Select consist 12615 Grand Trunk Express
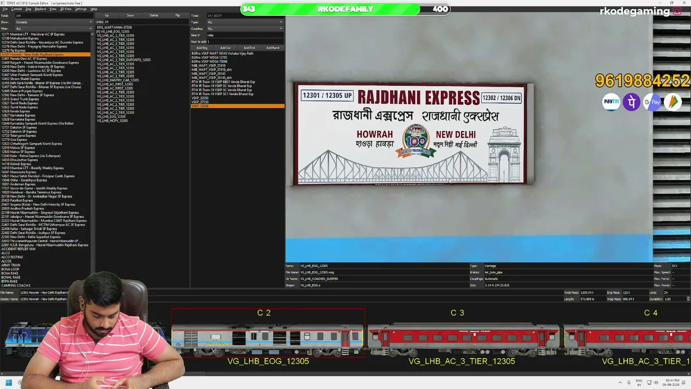This screenshot has height=389, width=691. tap(20, 99)
